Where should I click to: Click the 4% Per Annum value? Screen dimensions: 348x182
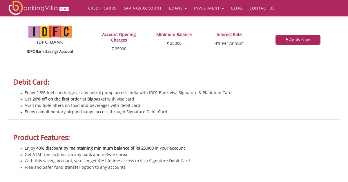[229, 43]
